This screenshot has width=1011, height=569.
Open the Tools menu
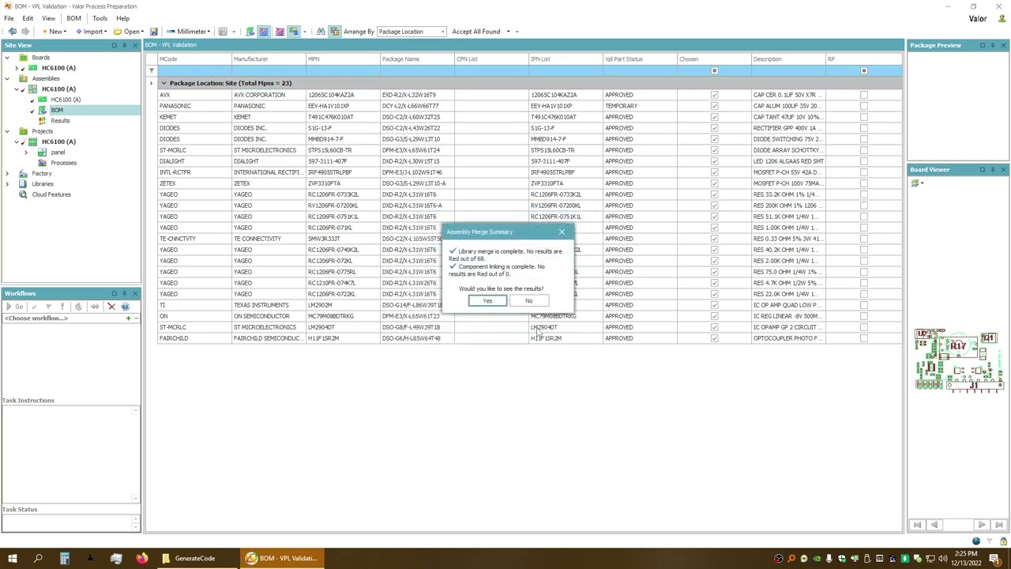(100, 18)
